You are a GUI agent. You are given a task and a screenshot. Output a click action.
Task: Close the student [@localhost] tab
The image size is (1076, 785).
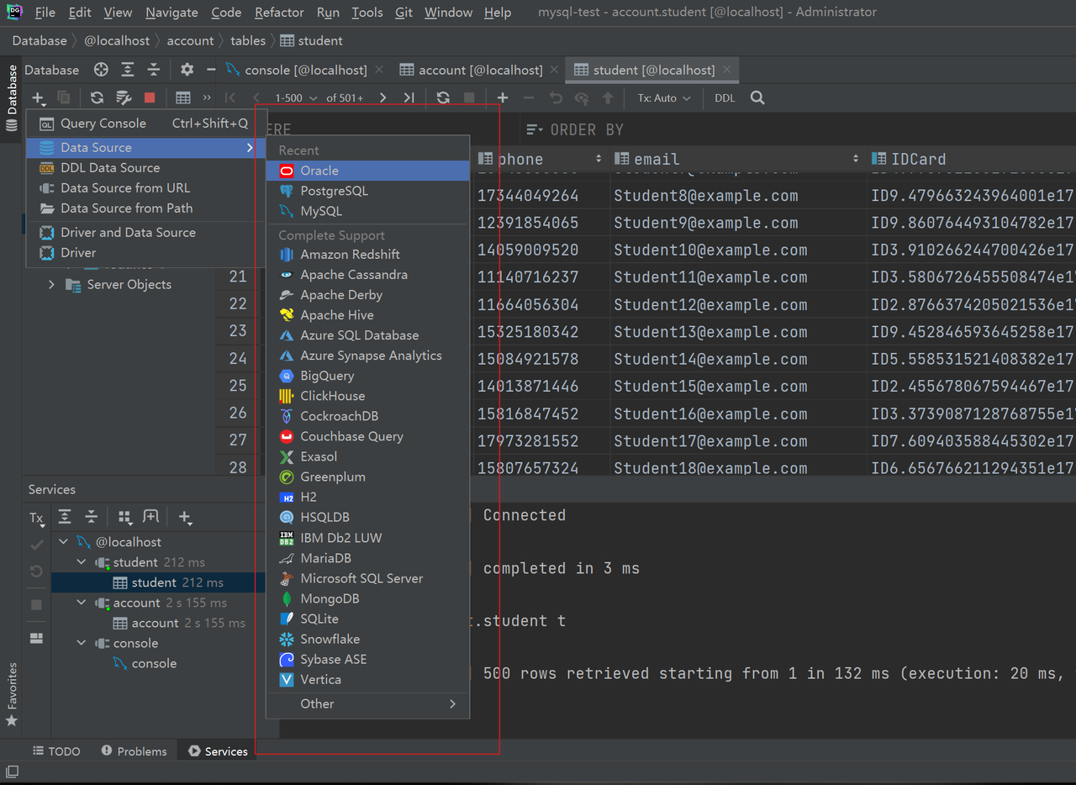tap(727, 70)
